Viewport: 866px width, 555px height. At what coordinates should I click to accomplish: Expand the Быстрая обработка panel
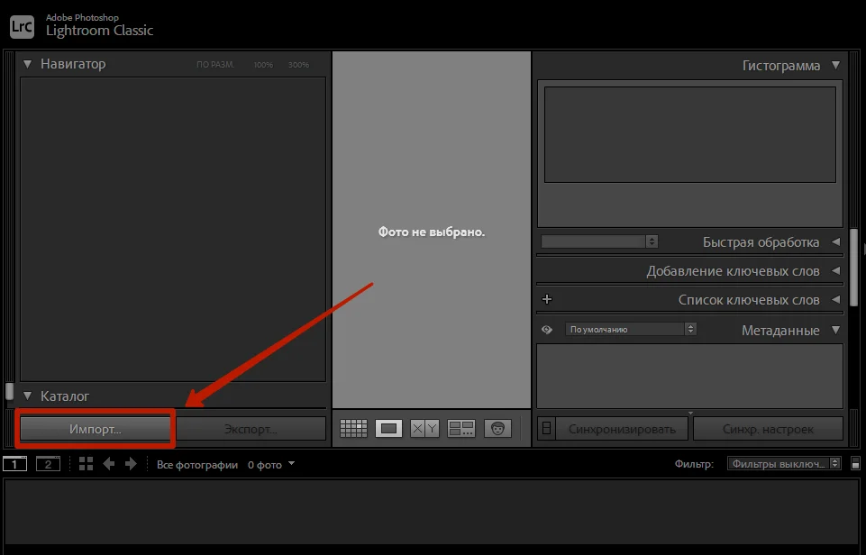835,241
